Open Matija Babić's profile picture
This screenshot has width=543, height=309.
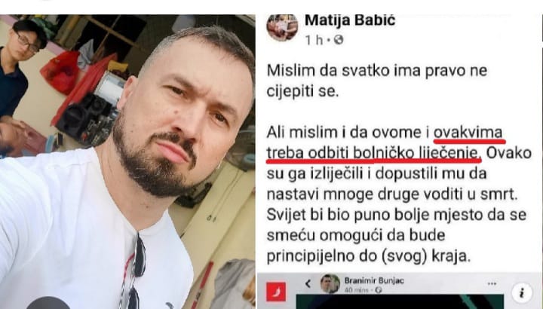pos(282,28)
